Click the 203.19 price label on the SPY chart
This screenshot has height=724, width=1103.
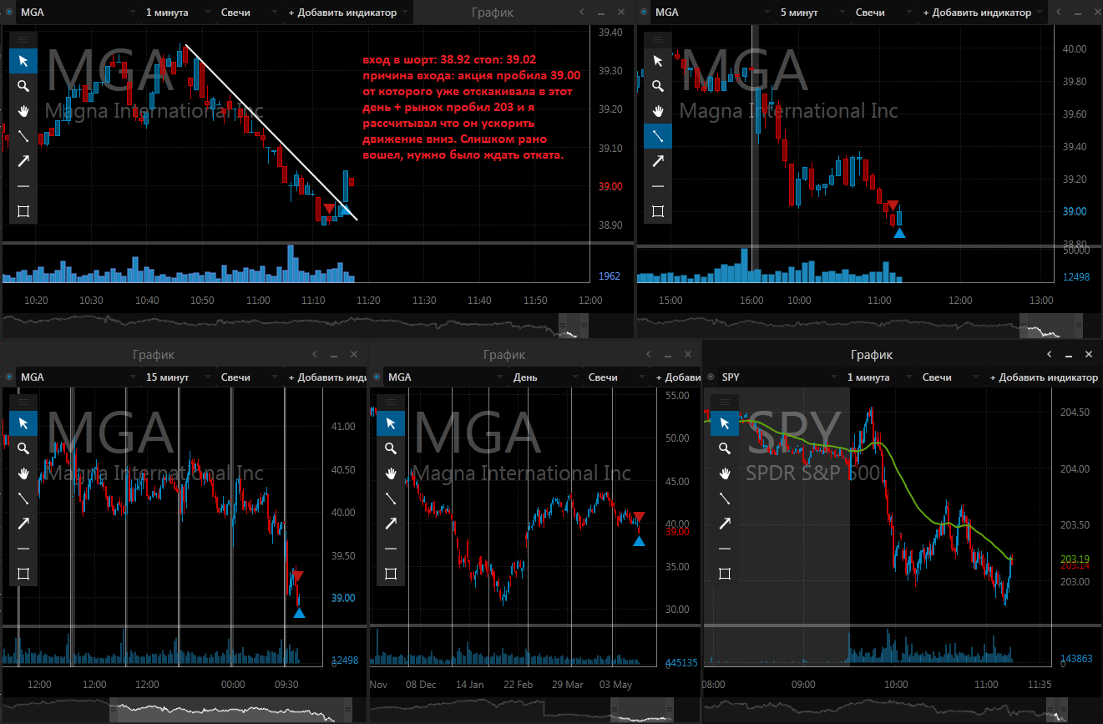1074,559
